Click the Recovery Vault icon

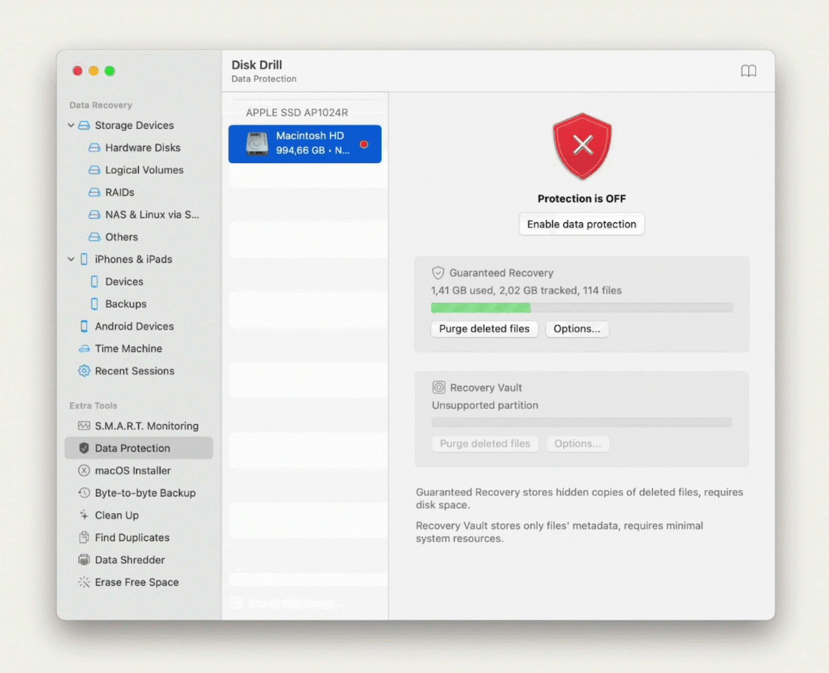[x=438, y=388]
